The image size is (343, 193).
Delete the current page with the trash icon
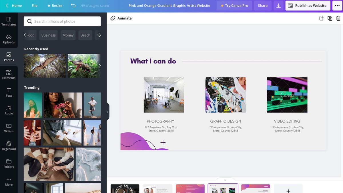[x=339, y=18]
